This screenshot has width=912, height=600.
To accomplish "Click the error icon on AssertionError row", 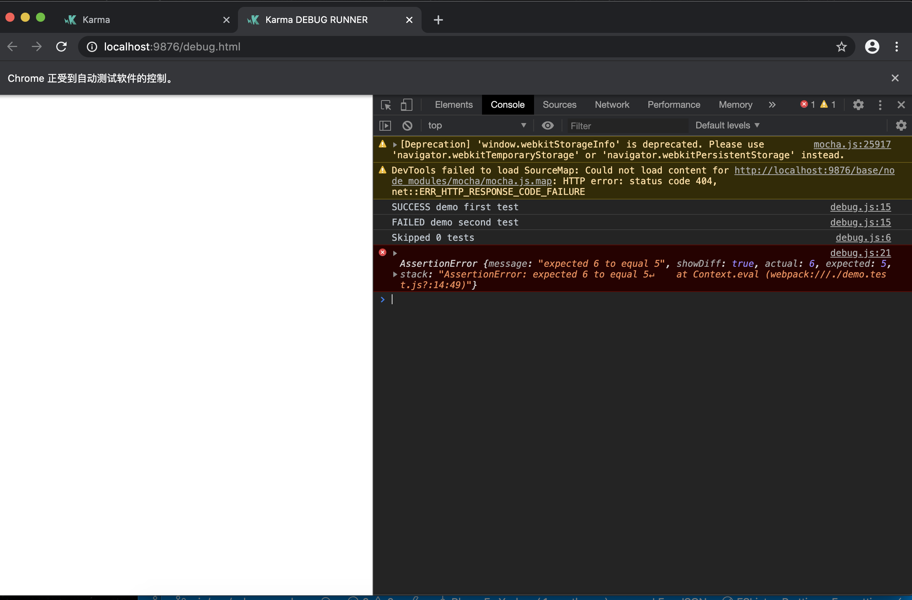I will pyautogui.click(x=383, y=252).
